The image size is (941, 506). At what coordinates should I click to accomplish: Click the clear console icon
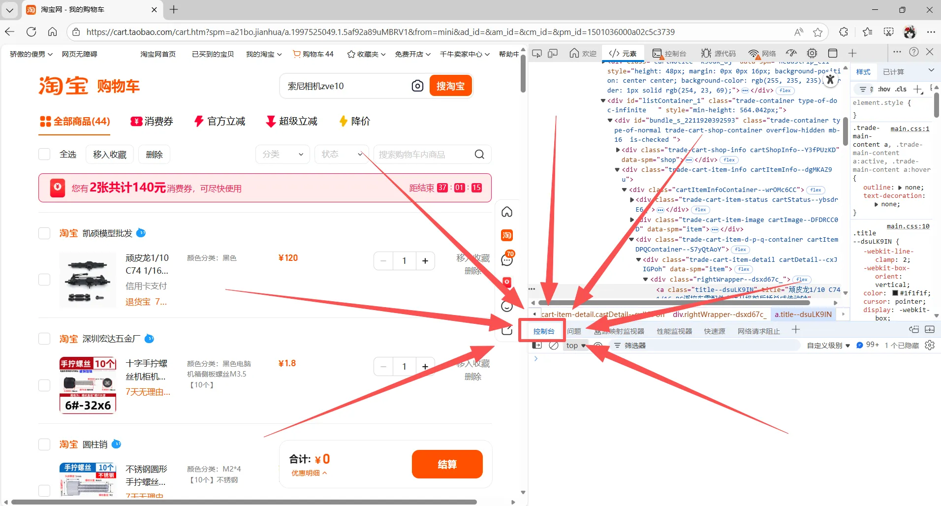pyautogui.click(x=554, y=346)
